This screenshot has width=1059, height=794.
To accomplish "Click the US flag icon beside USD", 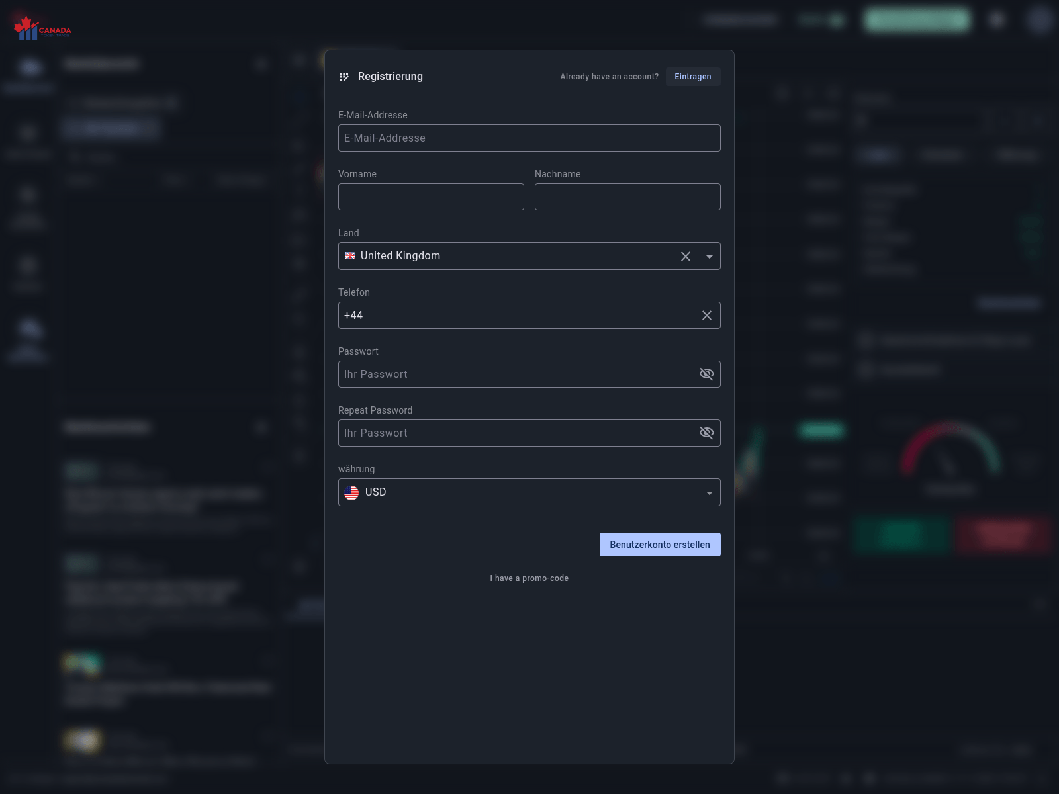I will tap(351, 492).
